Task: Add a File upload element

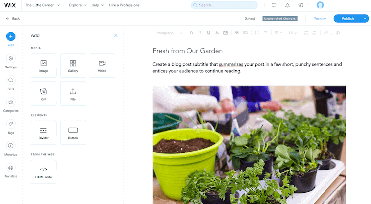Action: click(73, 94)
